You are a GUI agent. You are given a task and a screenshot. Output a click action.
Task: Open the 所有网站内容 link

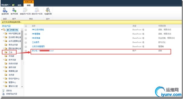coord(12,94)
